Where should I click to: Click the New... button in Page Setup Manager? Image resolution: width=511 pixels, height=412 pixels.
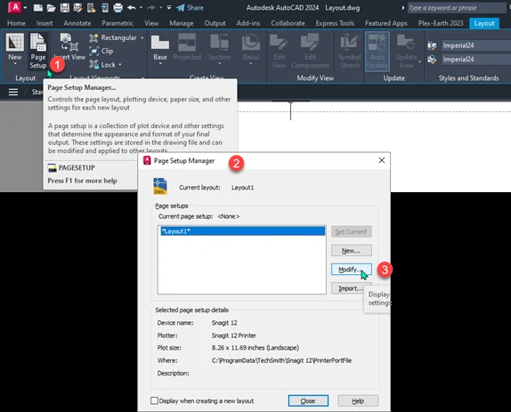click(352, 251)
